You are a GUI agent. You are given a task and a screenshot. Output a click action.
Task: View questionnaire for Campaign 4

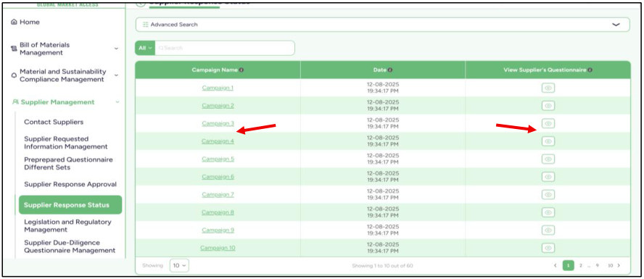coord(548,141)
